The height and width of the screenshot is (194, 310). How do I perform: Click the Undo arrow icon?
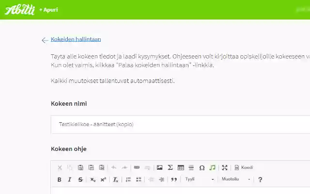click(114, 168)
